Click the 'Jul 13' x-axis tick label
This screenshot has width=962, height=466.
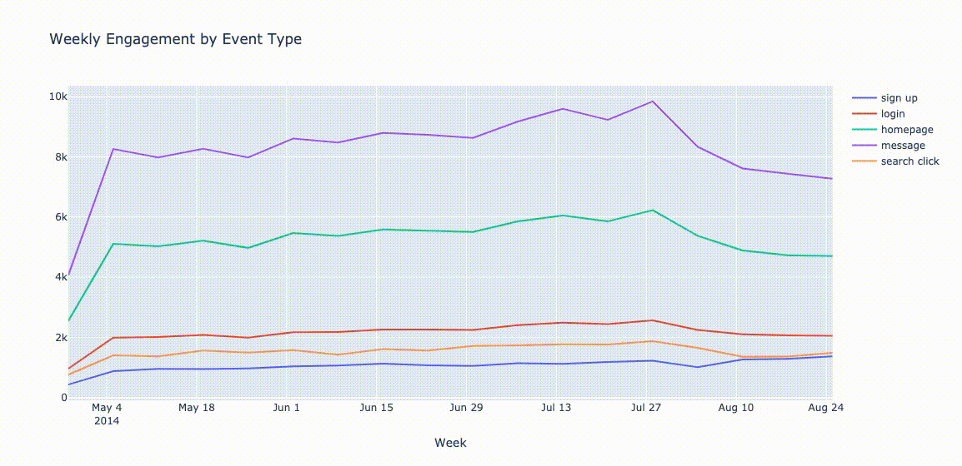point(556,408)
